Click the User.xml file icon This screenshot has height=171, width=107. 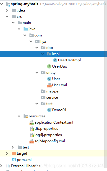(x=49, y=85)
